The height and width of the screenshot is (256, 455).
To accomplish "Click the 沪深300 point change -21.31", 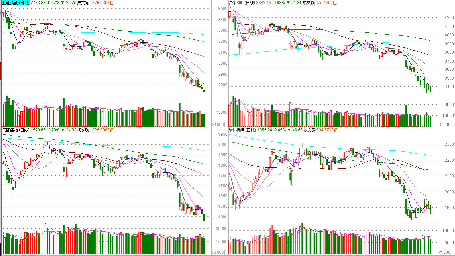I will (x=296, y=3).
